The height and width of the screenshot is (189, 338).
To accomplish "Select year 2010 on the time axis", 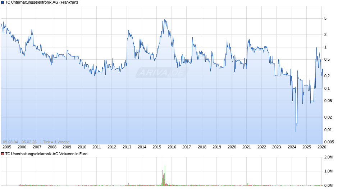I will (82, 147).
